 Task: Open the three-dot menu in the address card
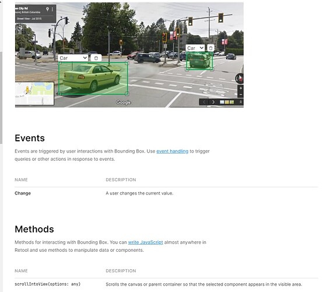52,9
